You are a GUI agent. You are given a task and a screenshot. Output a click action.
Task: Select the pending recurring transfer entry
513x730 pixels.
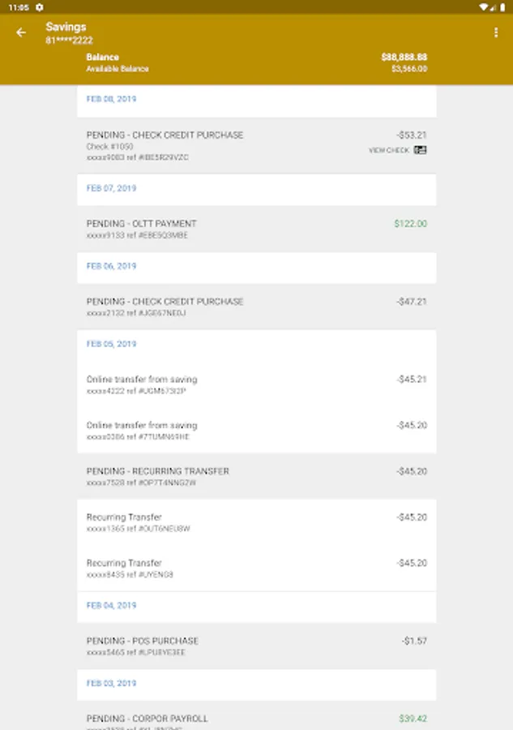[256, 476]
